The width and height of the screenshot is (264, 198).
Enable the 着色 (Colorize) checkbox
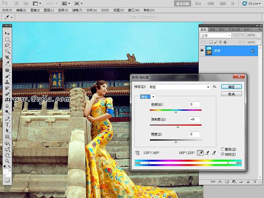pyautogui.click(x=222, y=149)
